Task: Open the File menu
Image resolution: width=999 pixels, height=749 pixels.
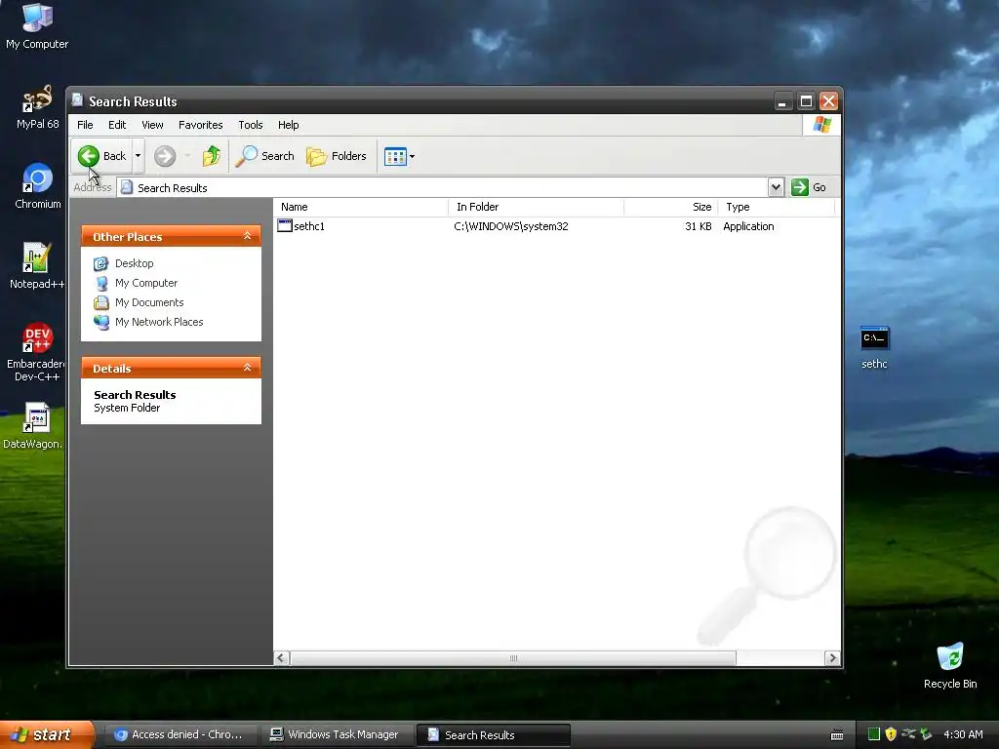Action: coord(85,125)
